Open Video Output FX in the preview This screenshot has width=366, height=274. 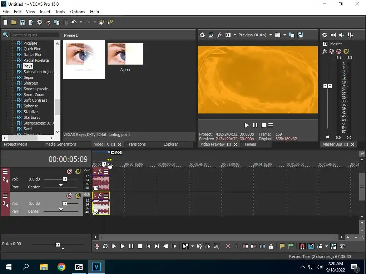click(219, 35)
